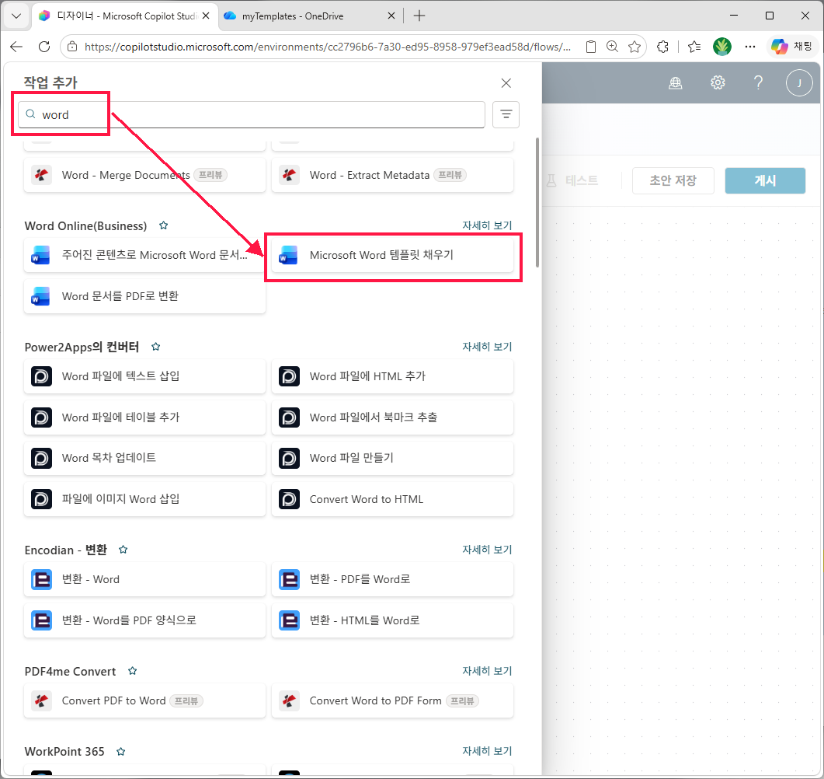
Task: Select 파일에 이미지 Word 삽입 action
Action: (144, 499)
